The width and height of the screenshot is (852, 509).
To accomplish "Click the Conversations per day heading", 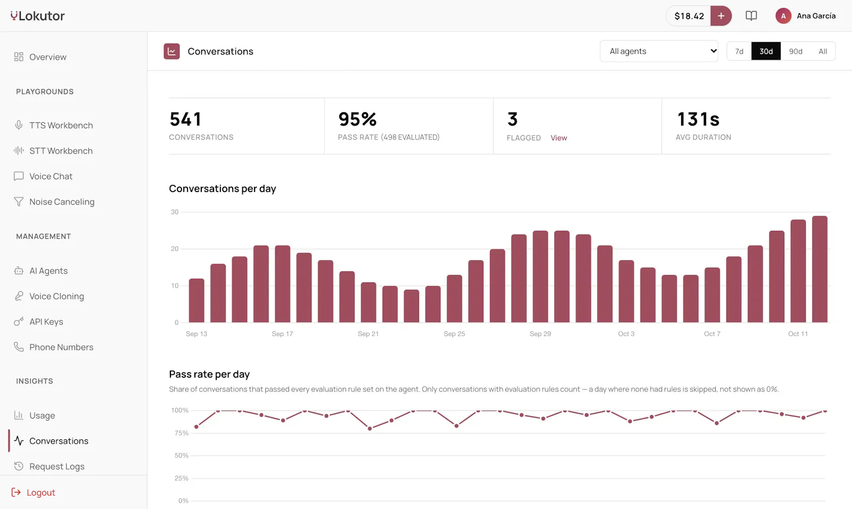I will click(x=223, y=189).
